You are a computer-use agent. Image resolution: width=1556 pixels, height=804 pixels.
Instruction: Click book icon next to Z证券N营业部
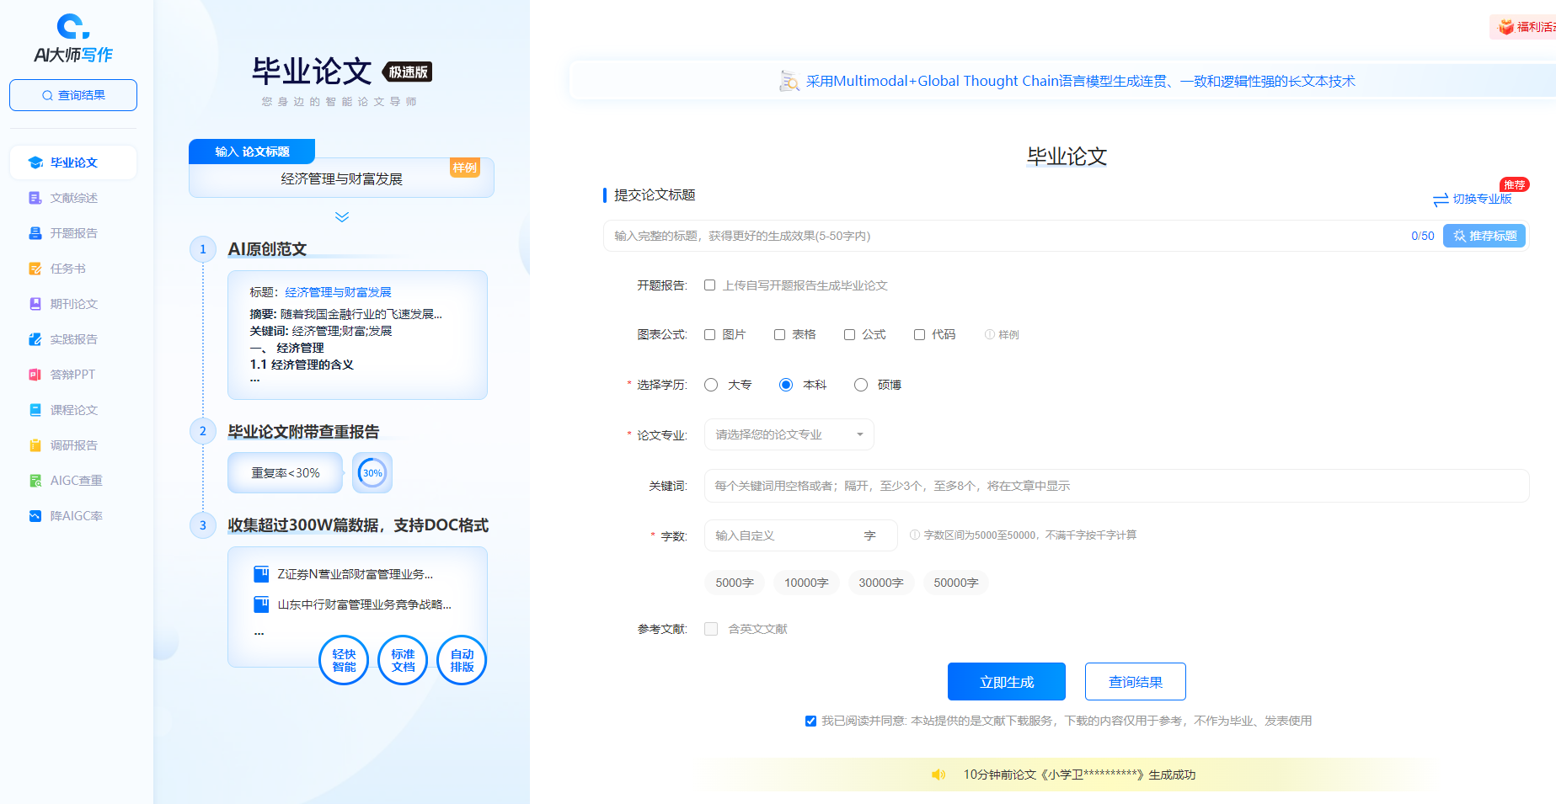[x=261, y=574]
